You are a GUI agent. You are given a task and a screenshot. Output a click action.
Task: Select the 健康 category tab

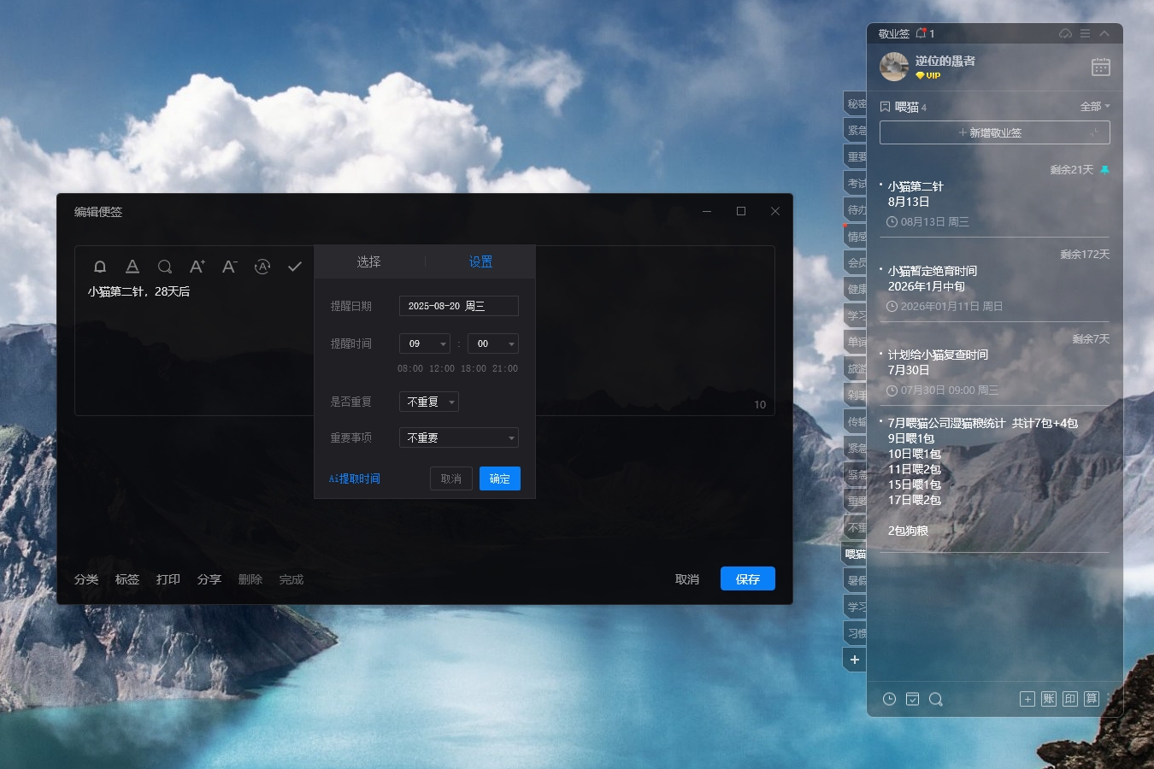(856, 290)
